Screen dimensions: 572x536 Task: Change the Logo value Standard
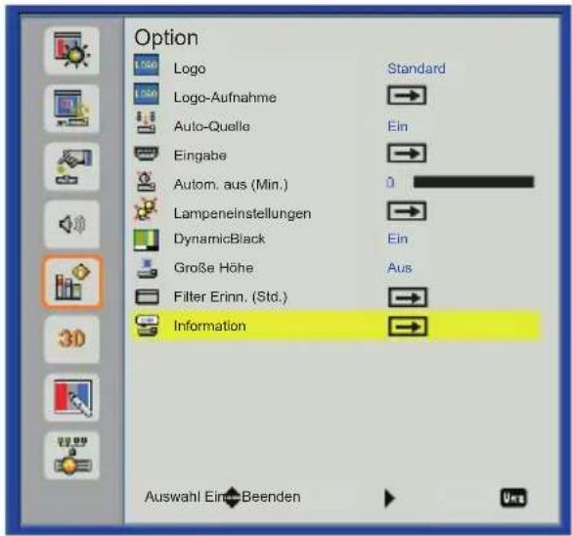tap(417, 68)
